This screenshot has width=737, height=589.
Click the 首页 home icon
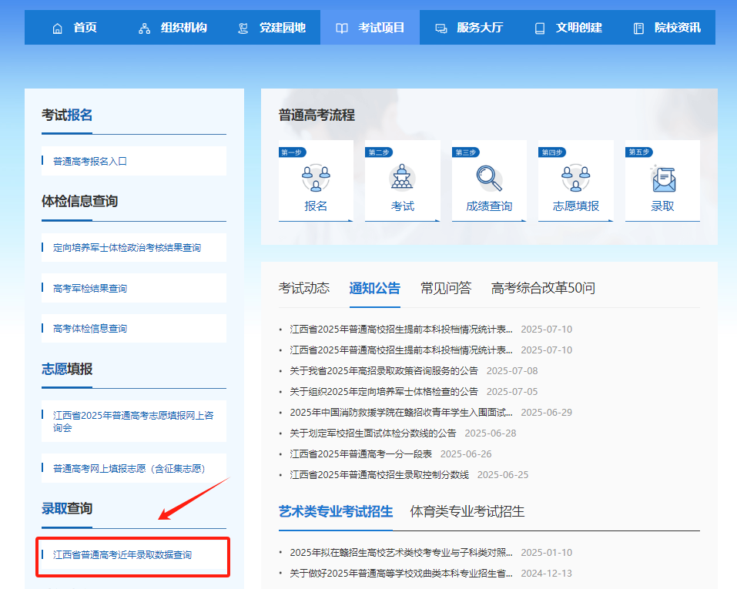point(57,27)
